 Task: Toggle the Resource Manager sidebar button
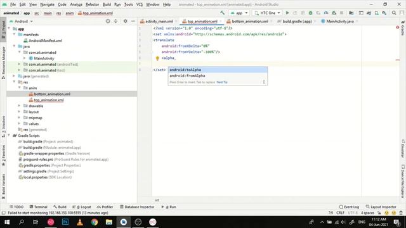click(3, 63)
